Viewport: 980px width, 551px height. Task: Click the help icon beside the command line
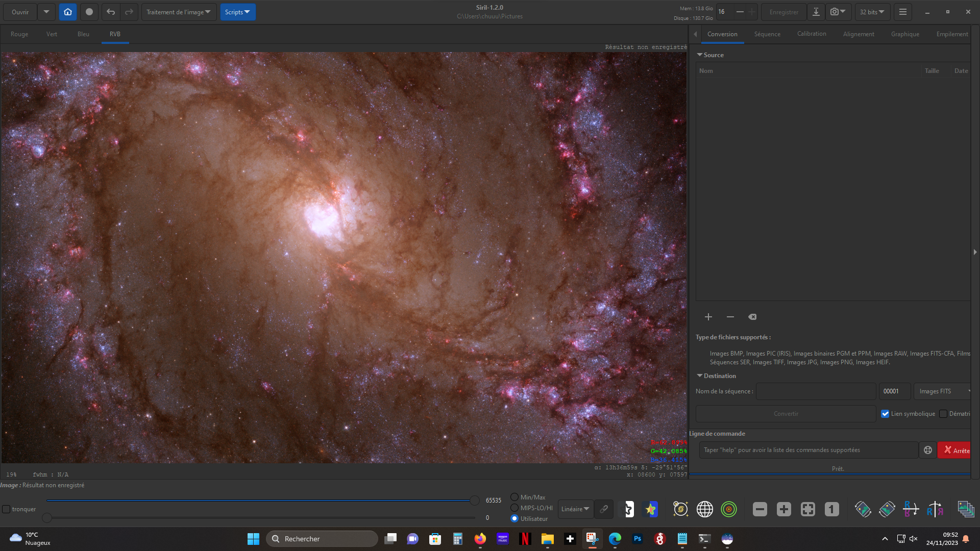[928, 450]
